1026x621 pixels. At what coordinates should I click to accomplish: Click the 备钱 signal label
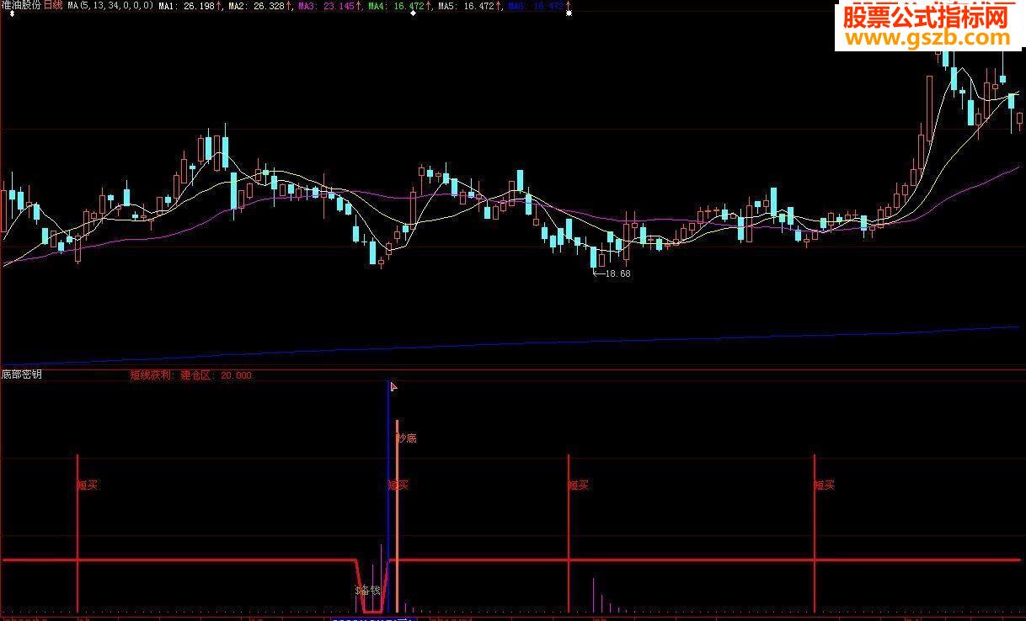click(x=368, y=591)
